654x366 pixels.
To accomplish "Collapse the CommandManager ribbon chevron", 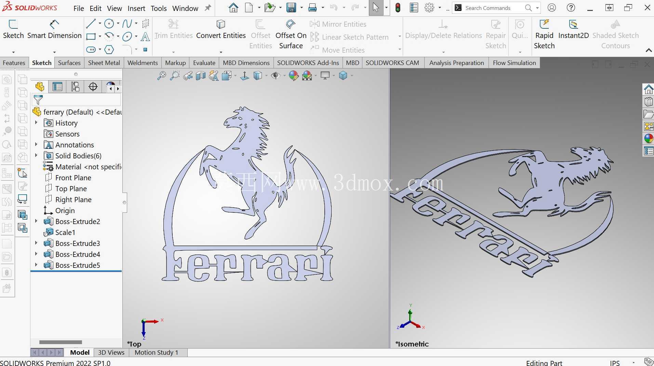I will pos(649,50).
